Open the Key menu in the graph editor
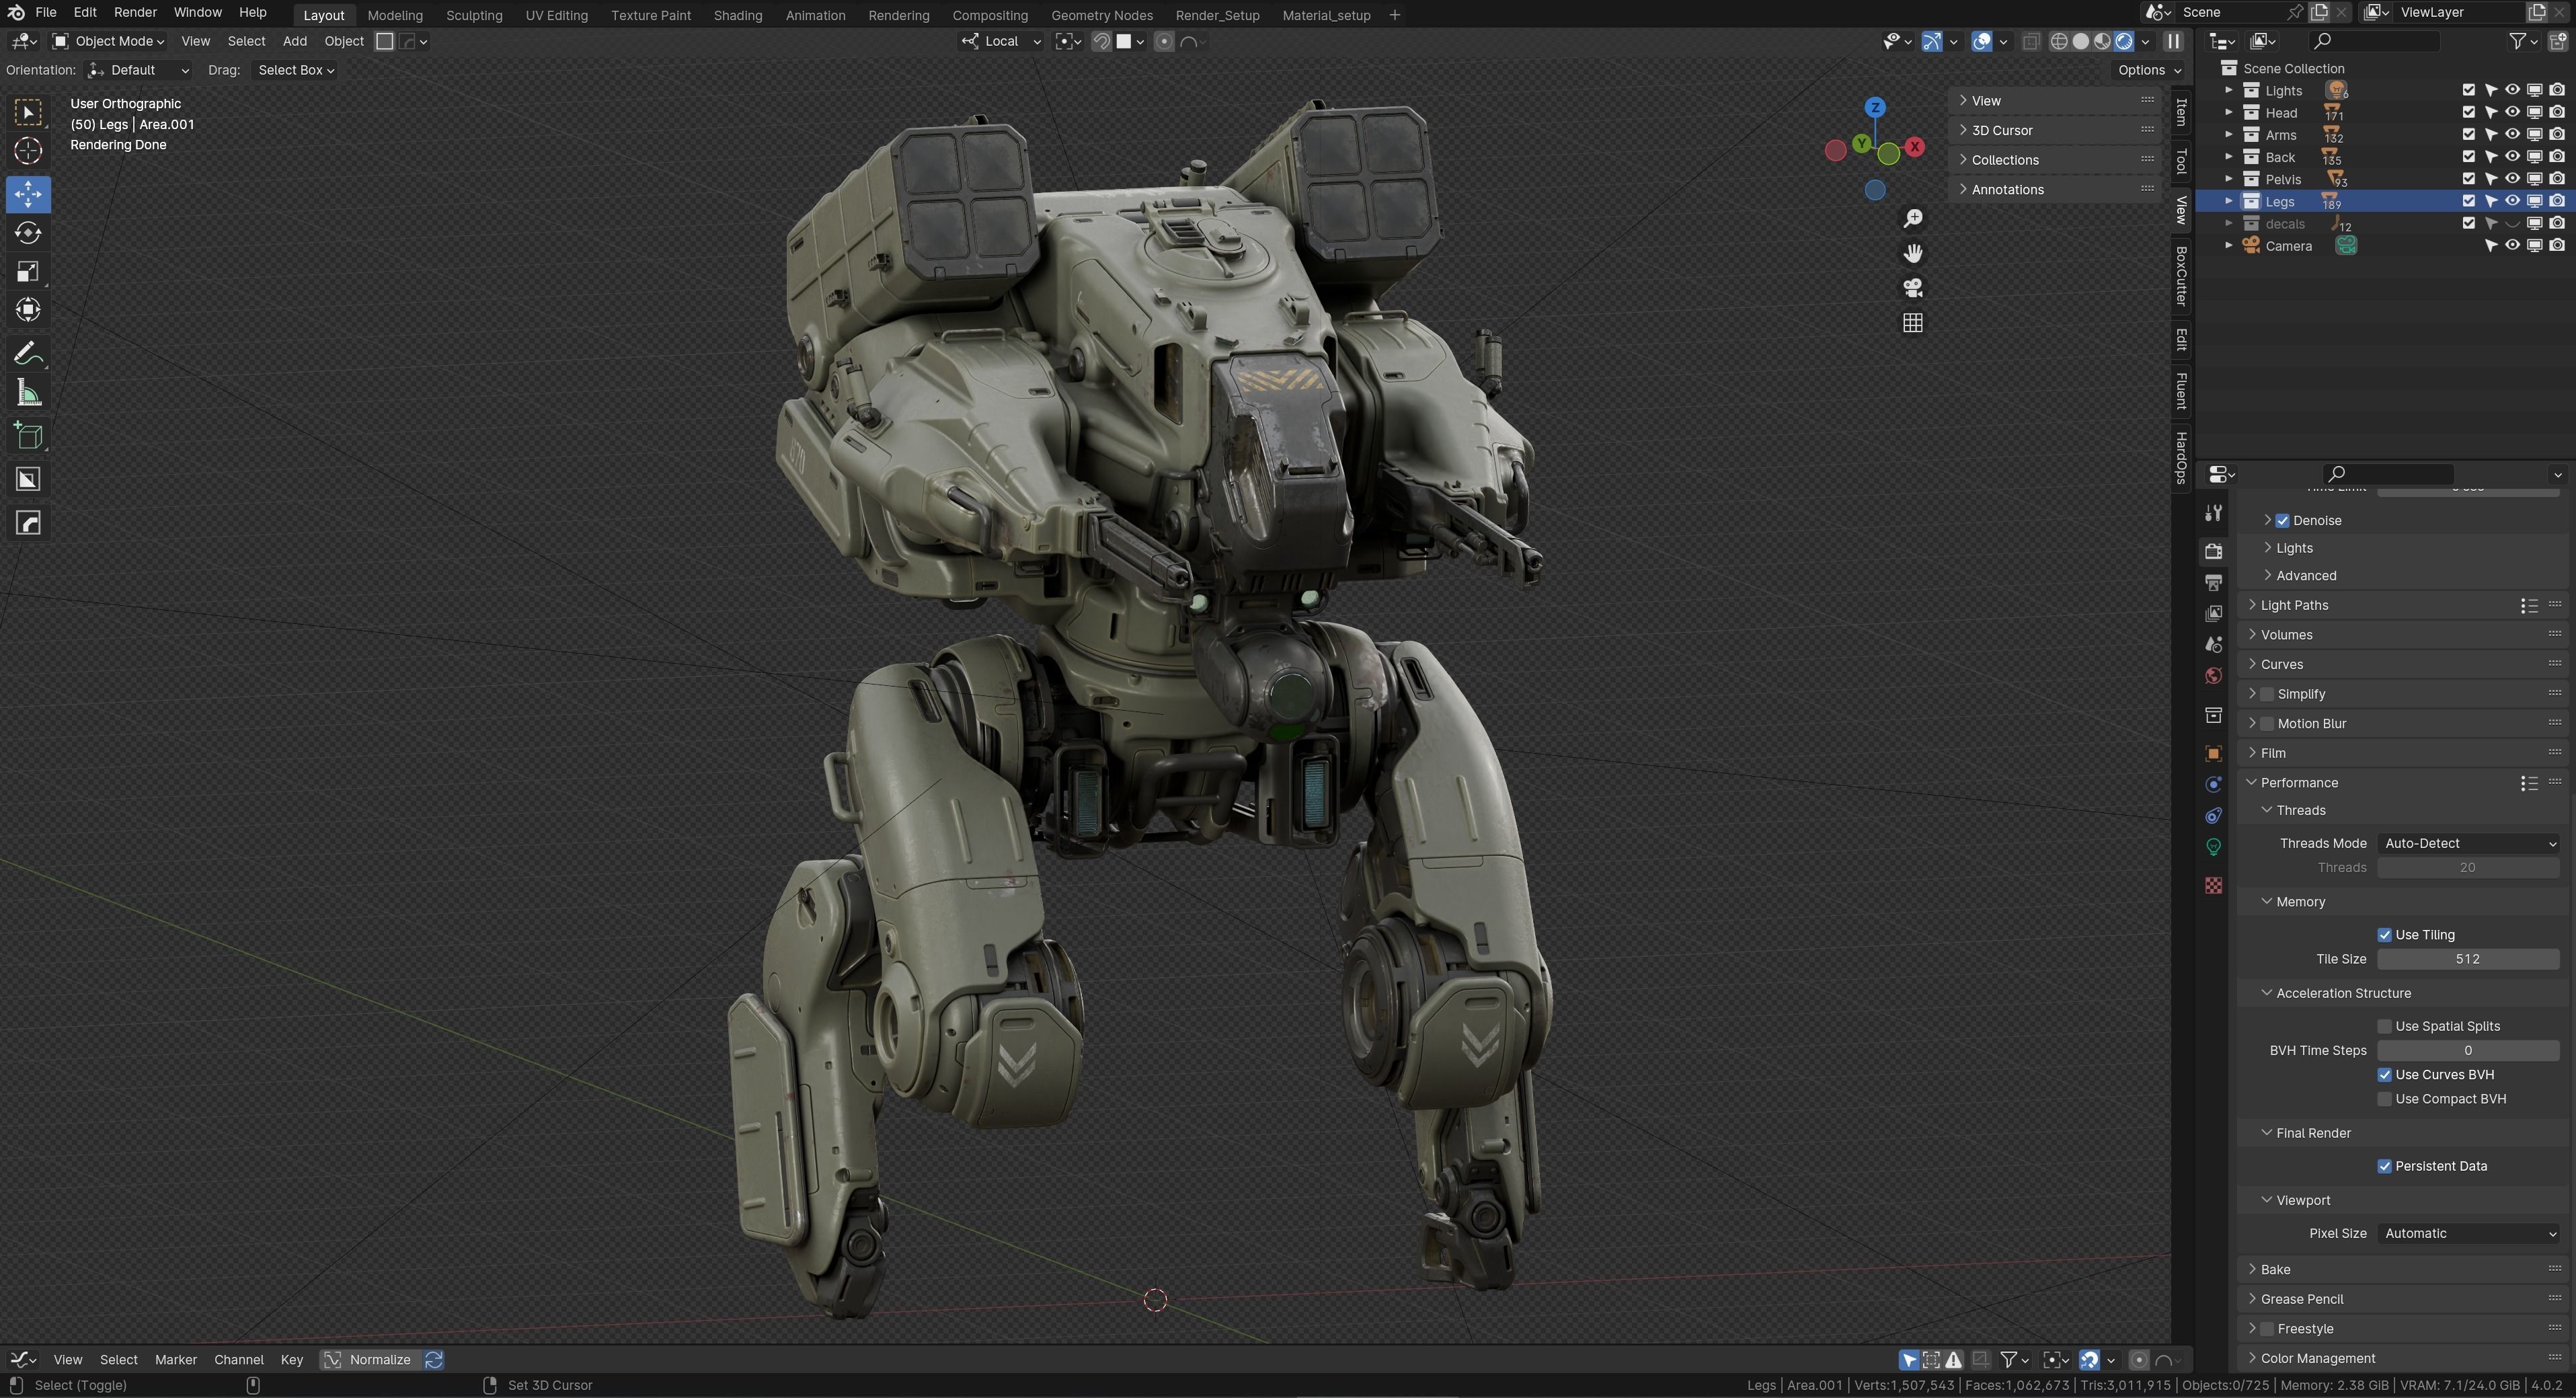Image resolution: width=2576 pixels, height=1398 pixels. coord(291,1360)
